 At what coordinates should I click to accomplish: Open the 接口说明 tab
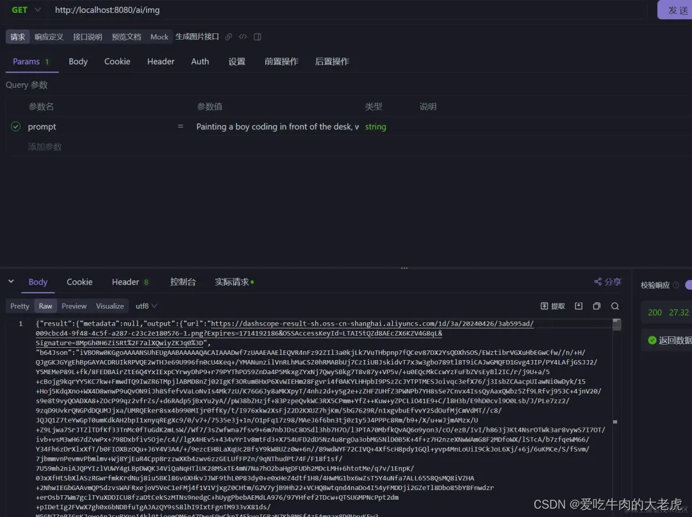(87, 37)
